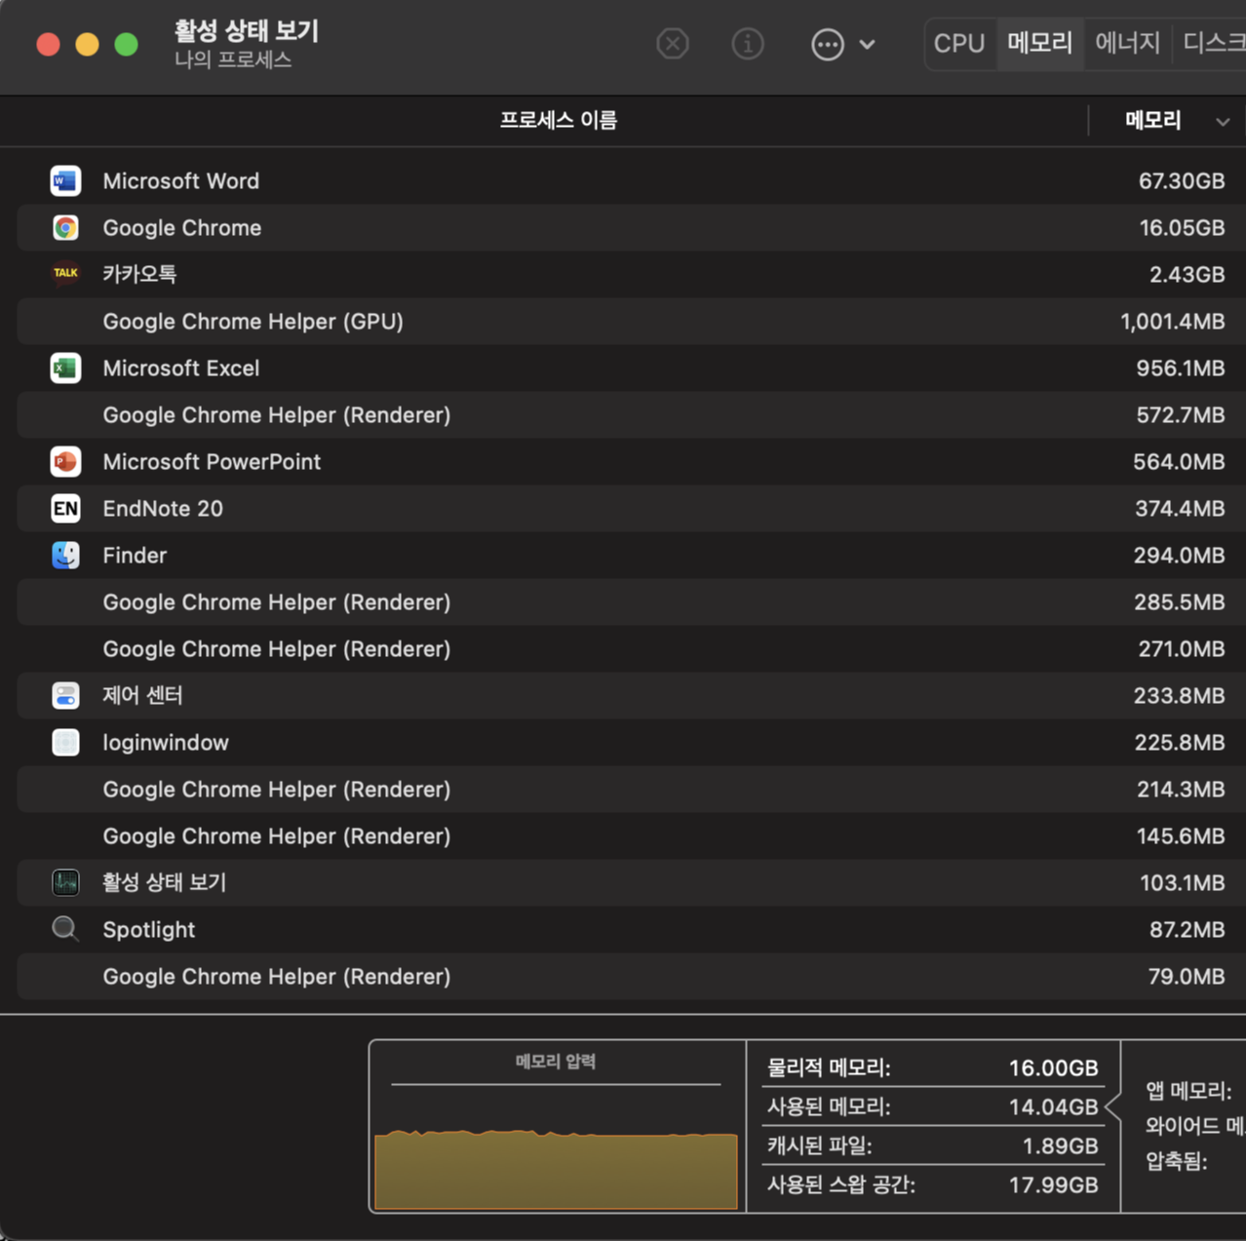Open process info with the i icon
The width and height of the screenshot is (1246, 1241).
(748, 44)
